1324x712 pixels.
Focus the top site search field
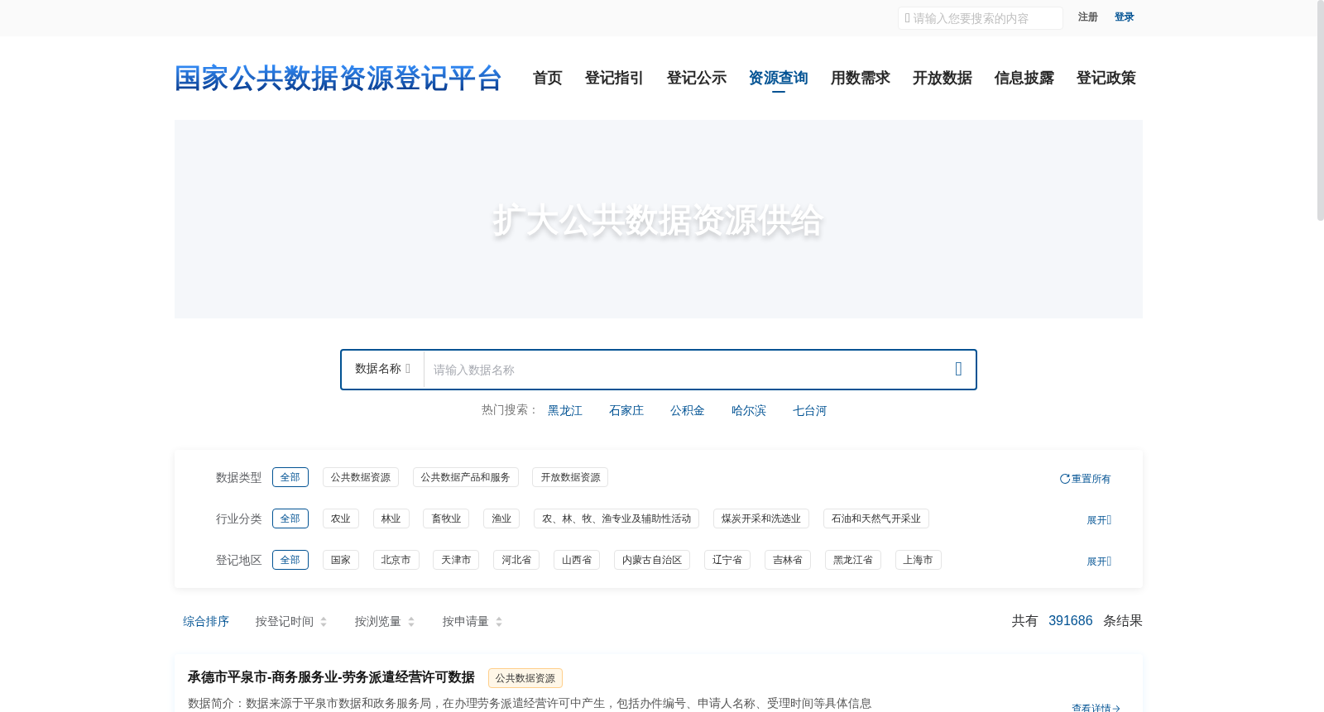[x=981, y=18]
